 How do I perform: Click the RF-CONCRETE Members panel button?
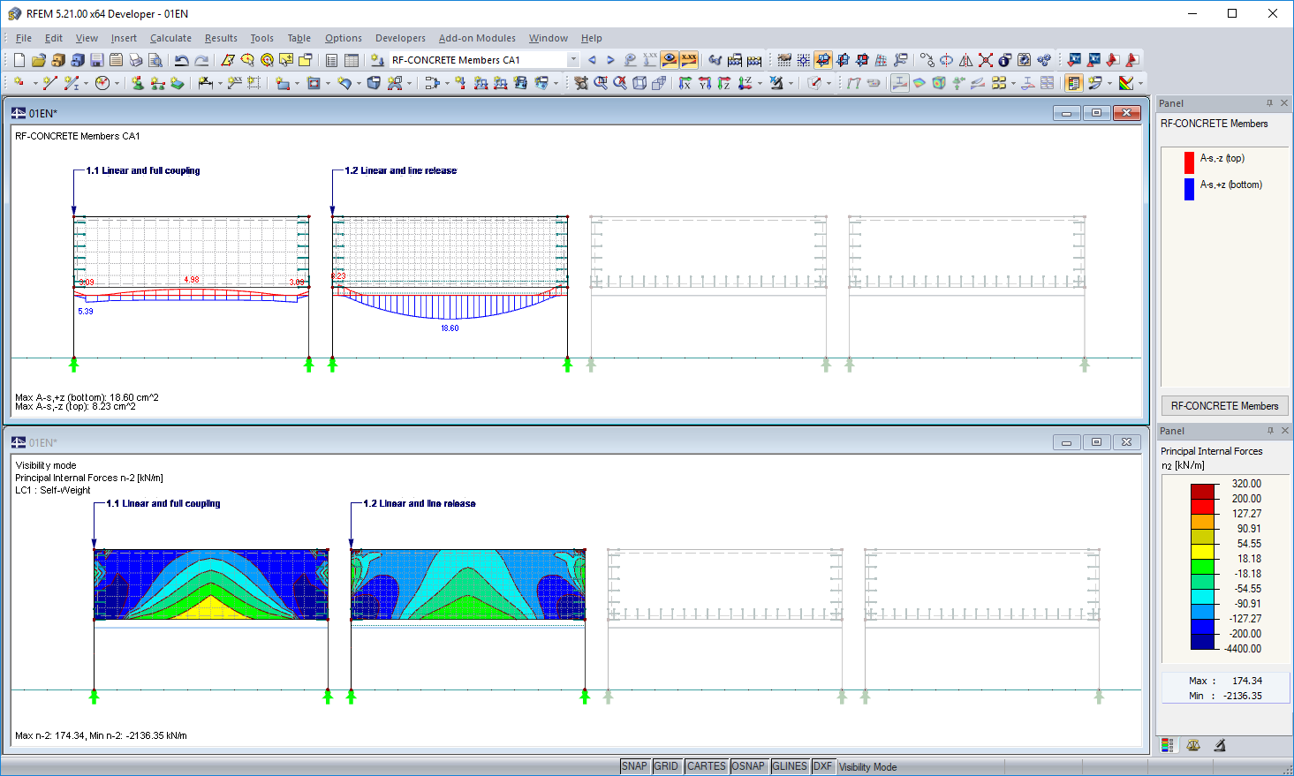(1224, 405)
